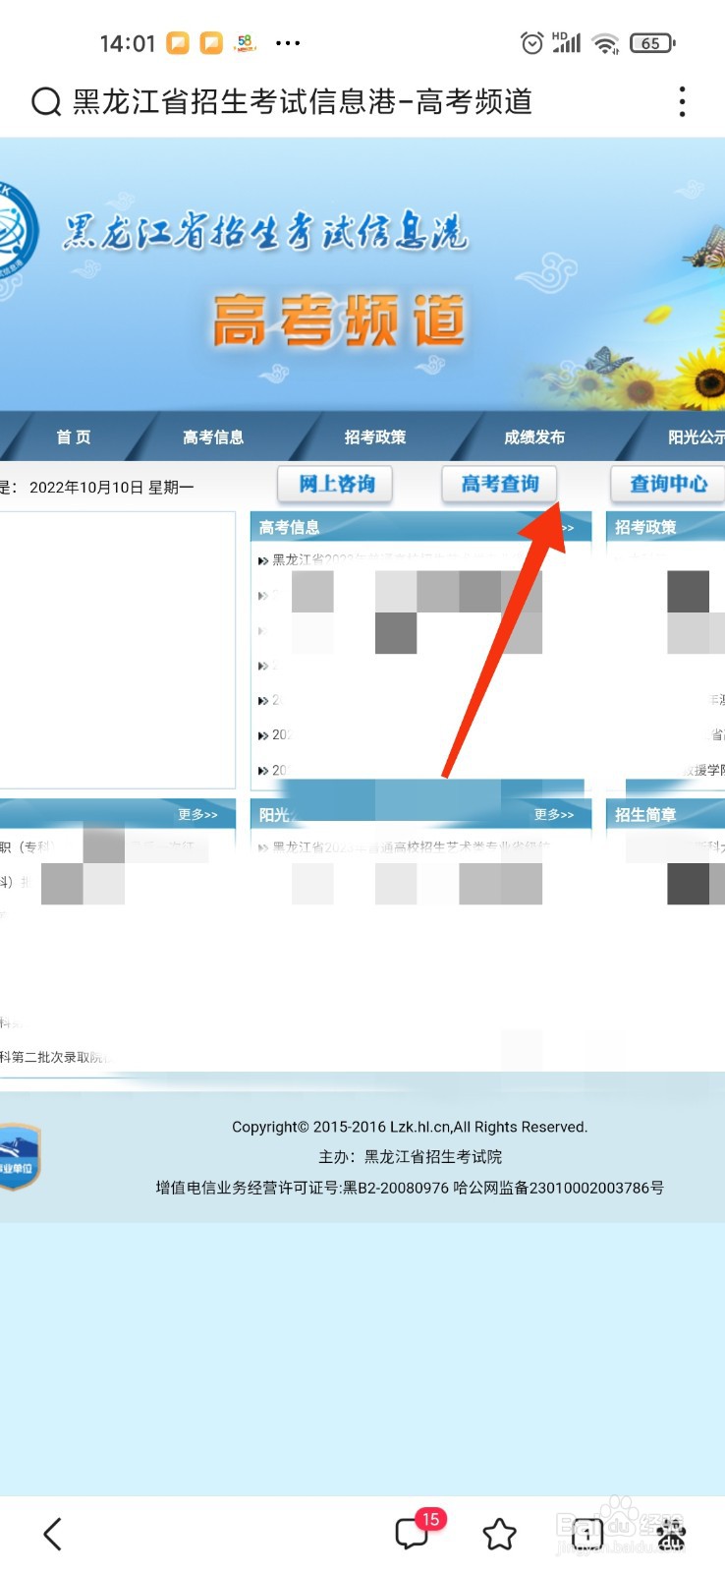The image size is (725, 1573).
Task: Bookmark page with the star icon
Action: [x=500, y=1534]
